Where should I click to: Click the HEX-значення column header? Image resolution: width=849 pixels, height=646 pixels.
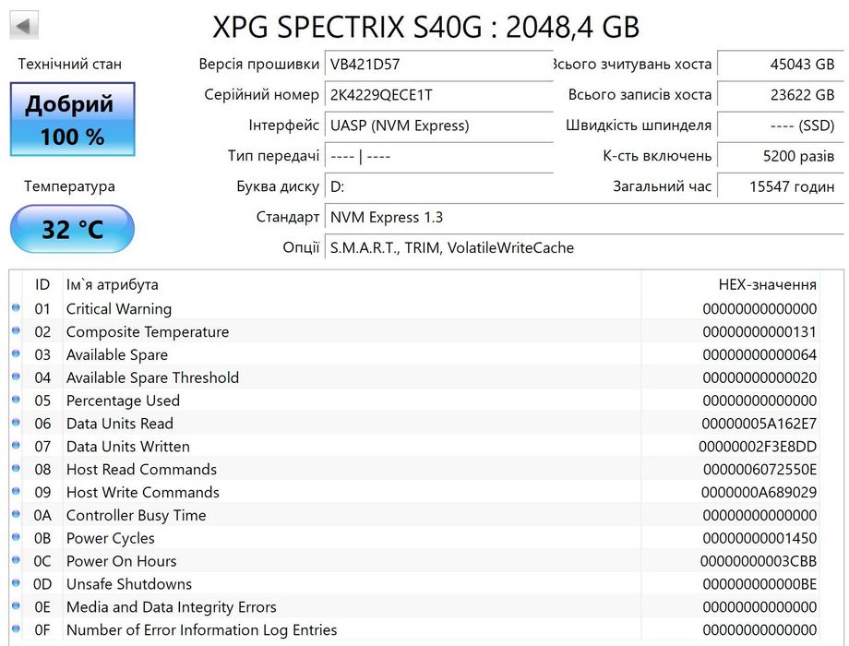766,285
